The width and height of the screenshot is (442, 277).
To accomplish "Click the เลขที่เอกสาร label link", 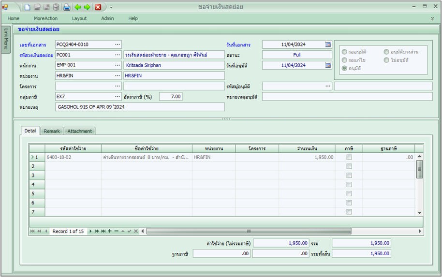I will coord(32,44).
